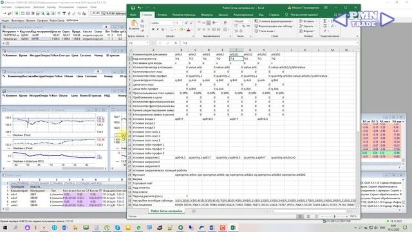
Task: Apply italic formatting in Excel
Action: coord(158,30)
